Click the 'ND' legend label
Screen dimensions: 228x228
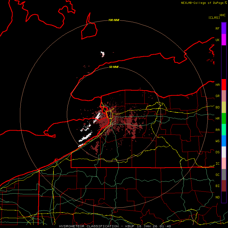(217, 197)
